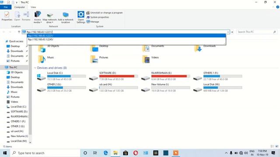Choose the ftp://192.168.43.1:2245/ suggestion
280x157 pixels.
(126, 39)
